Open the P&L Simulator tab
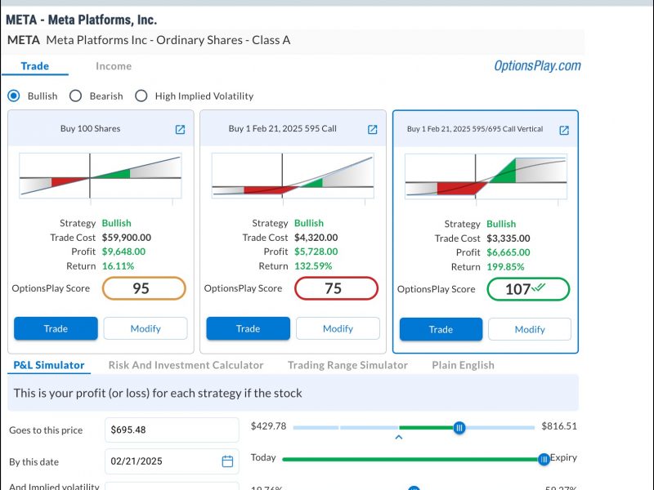 coord(49,365)
